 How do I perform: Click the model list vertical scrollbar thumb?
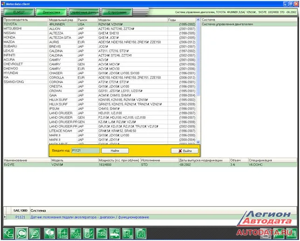coord(198,58)
